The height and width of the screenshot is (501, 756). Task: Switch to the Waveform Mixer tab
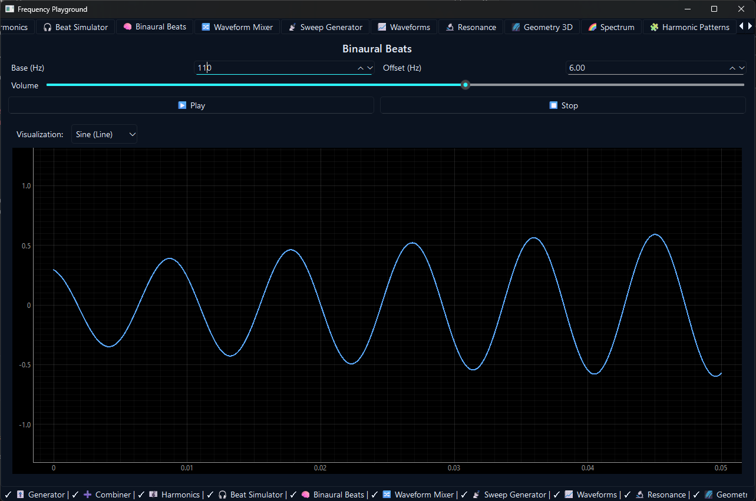tap(237, 26)
